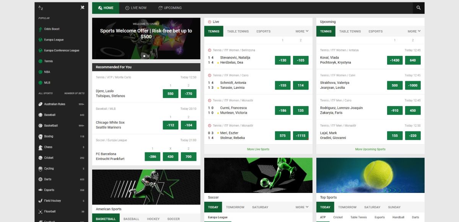459x222 pixels.
Task: Bet -112 on Chicago White Sox
Action: (x=171, y=125)
